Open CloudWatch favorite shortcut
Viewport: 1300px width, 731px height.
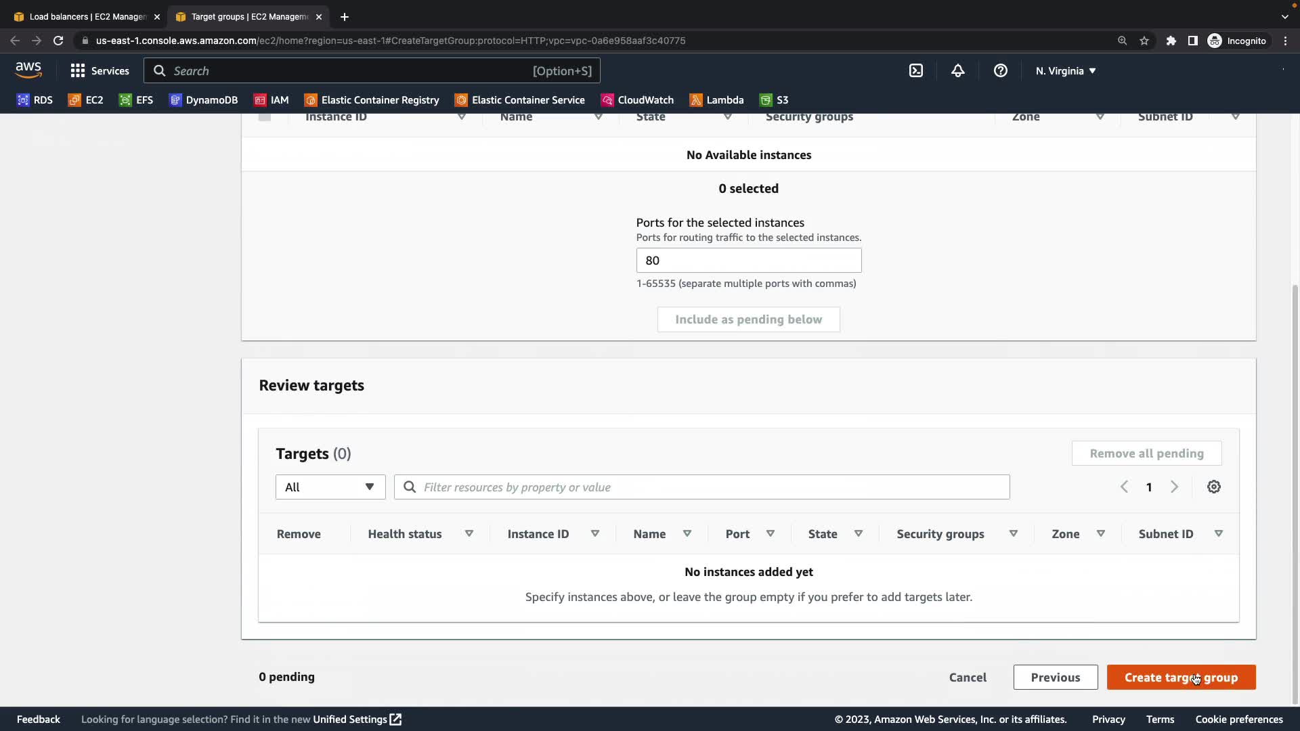[637, 100]
